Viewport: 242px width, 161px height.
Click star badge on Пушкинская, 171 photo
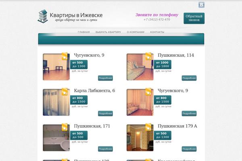[65, 127]
